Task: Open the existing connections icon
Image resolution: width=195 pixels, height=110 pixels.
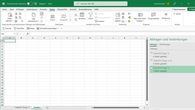Action: point(20,17)
